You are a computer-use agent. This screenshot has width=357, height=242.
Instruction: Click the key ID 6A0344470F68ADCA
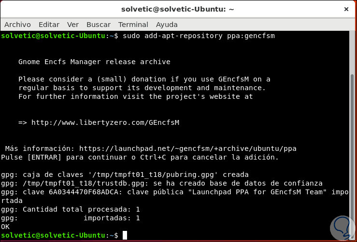(84, 192)
